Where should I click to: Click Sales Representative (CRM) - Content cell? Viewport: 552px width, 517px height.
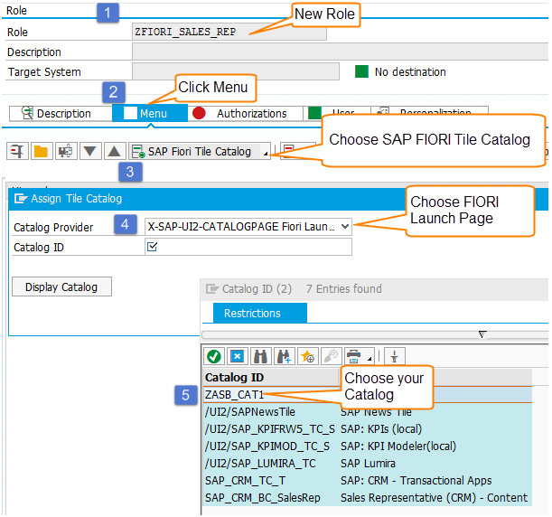point(434,498)
